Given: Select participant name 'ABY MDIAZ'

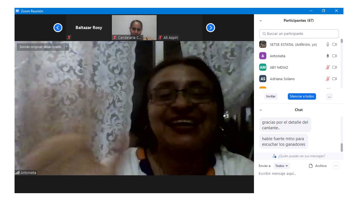Looking at the screenshot, I should pyautogui.click(x=279, y=67).
